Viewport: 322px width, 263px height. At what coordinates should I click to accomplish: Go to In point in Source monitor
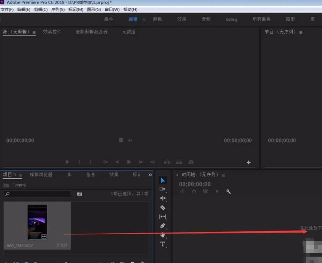click(x=106, y=162)
